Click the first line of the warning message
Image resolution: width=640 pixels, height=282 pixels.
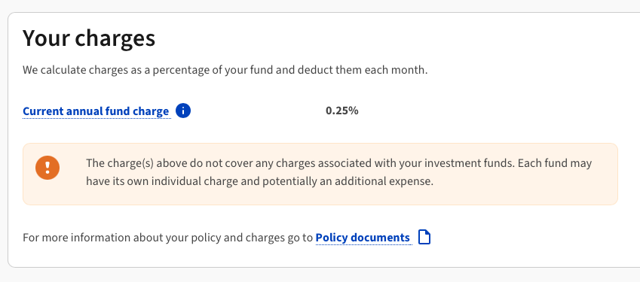(x=338, y=164)
